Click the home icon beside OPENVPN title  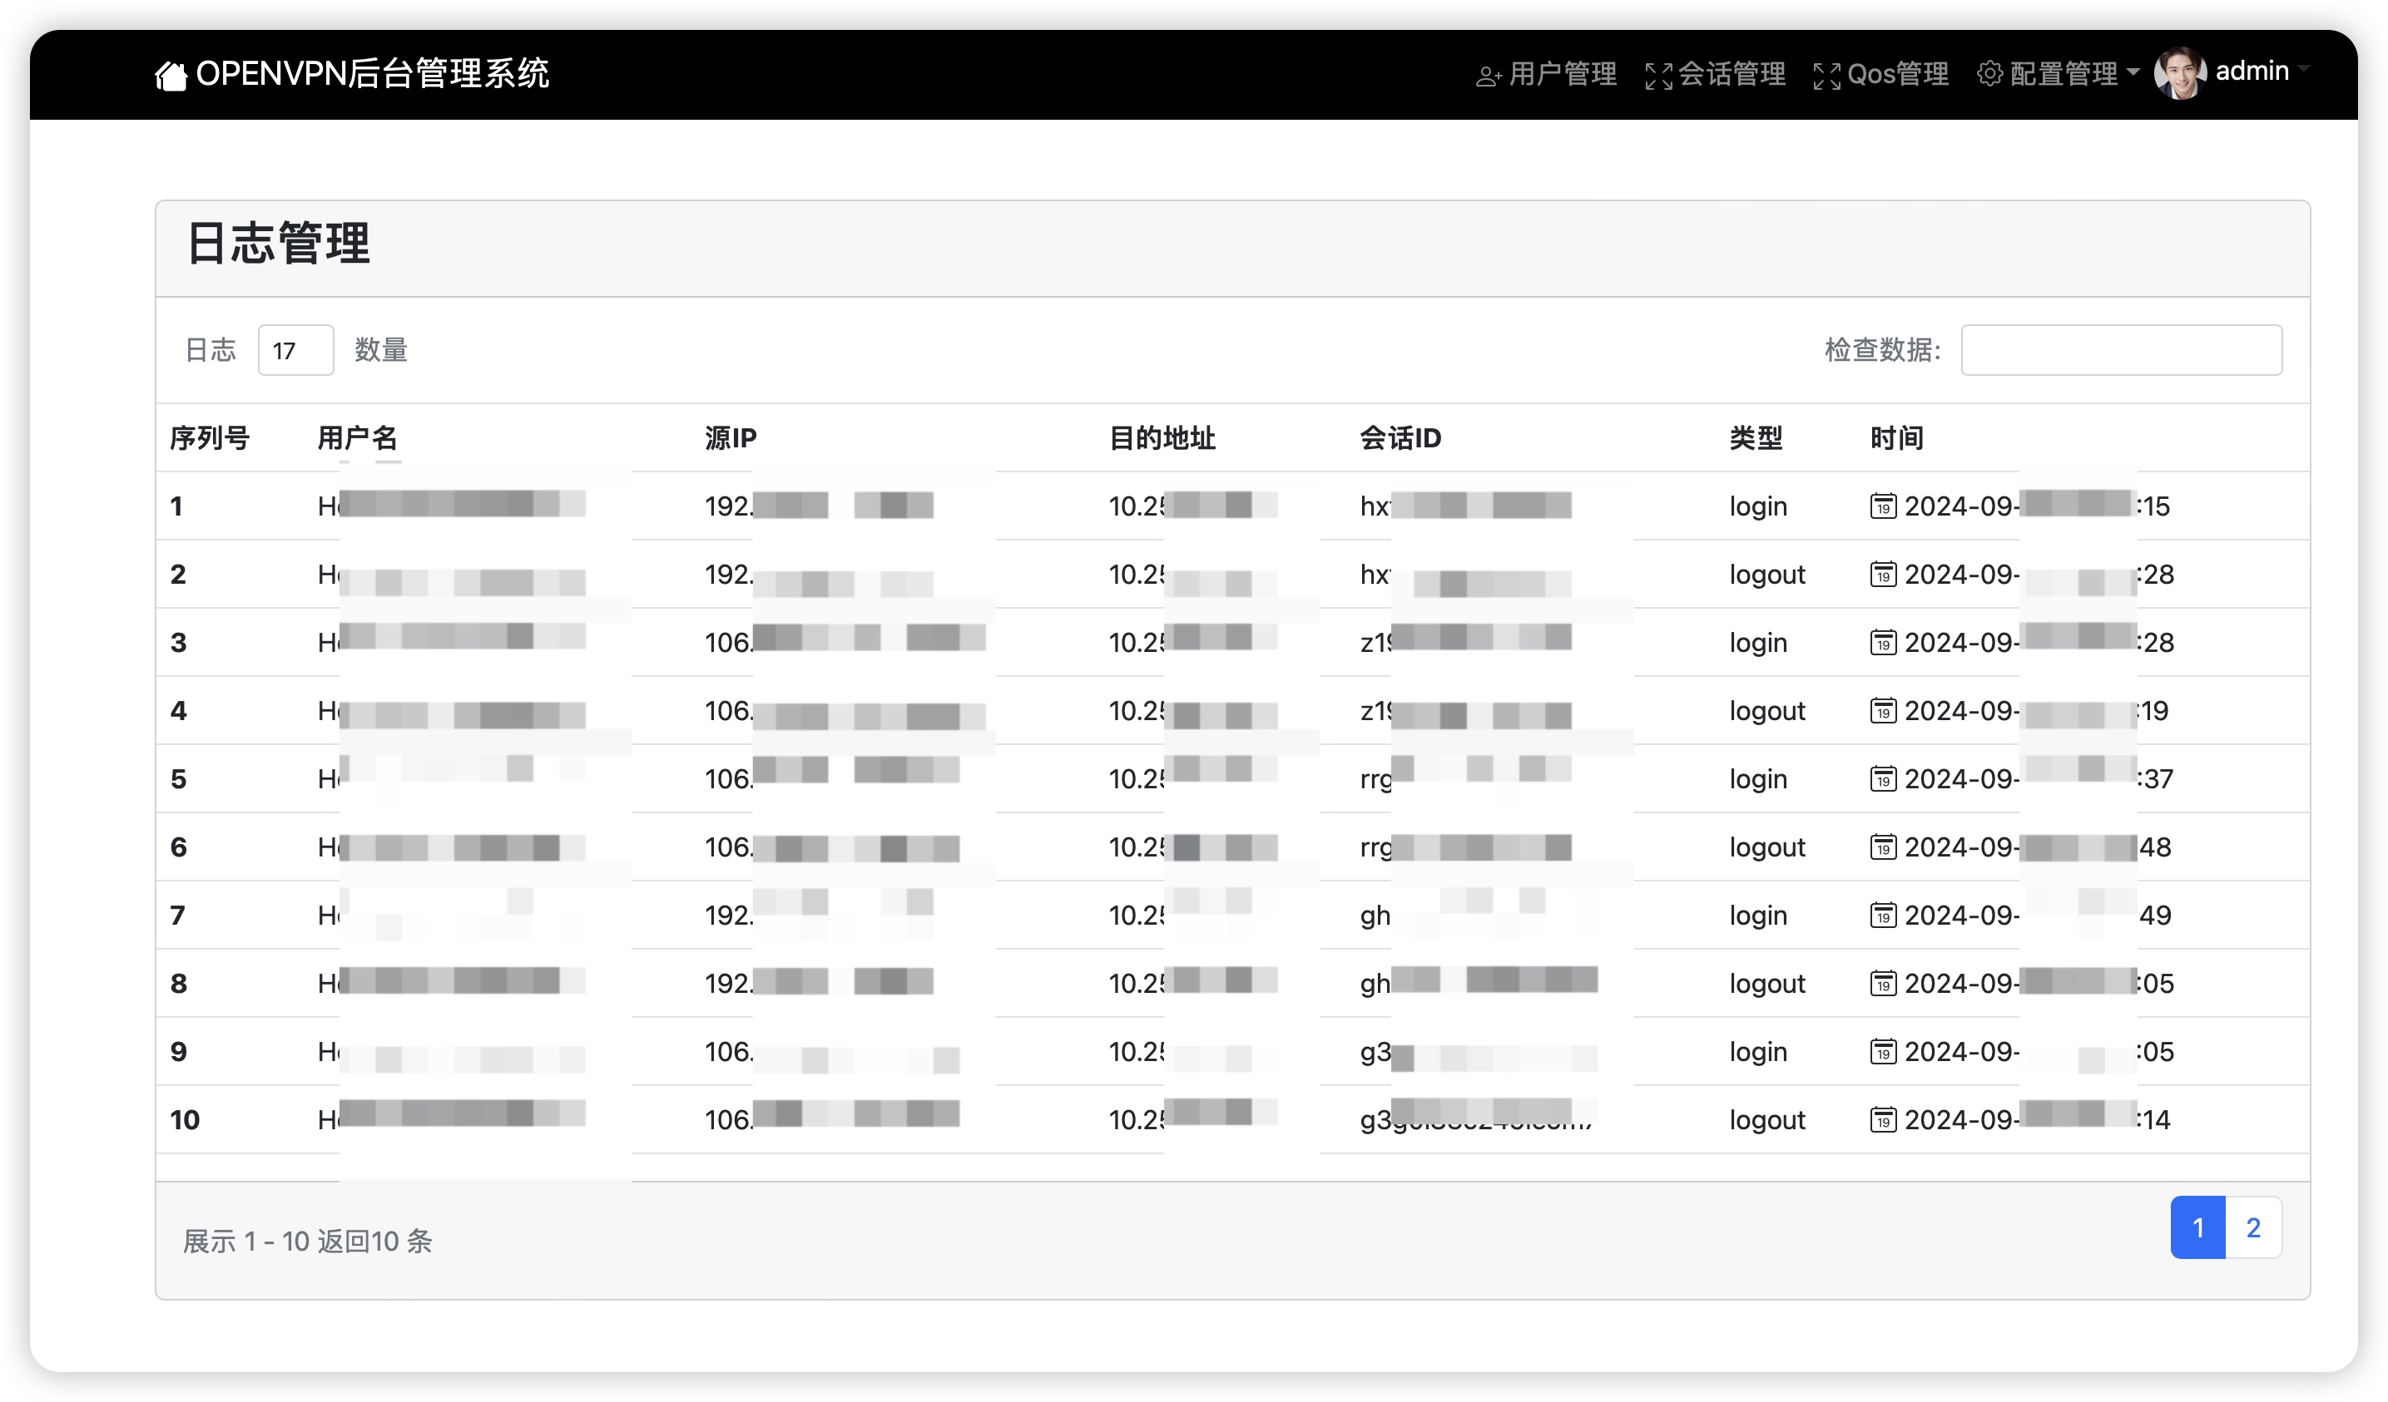click(x=171, y=75)
